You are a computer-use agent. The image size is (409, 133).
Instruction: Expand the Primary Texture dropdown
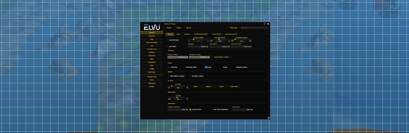click(x=178, y=57)
